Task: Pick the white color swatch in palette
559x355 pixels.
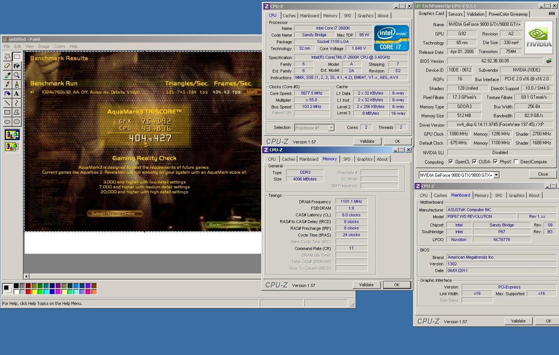Action: (16, 291)
